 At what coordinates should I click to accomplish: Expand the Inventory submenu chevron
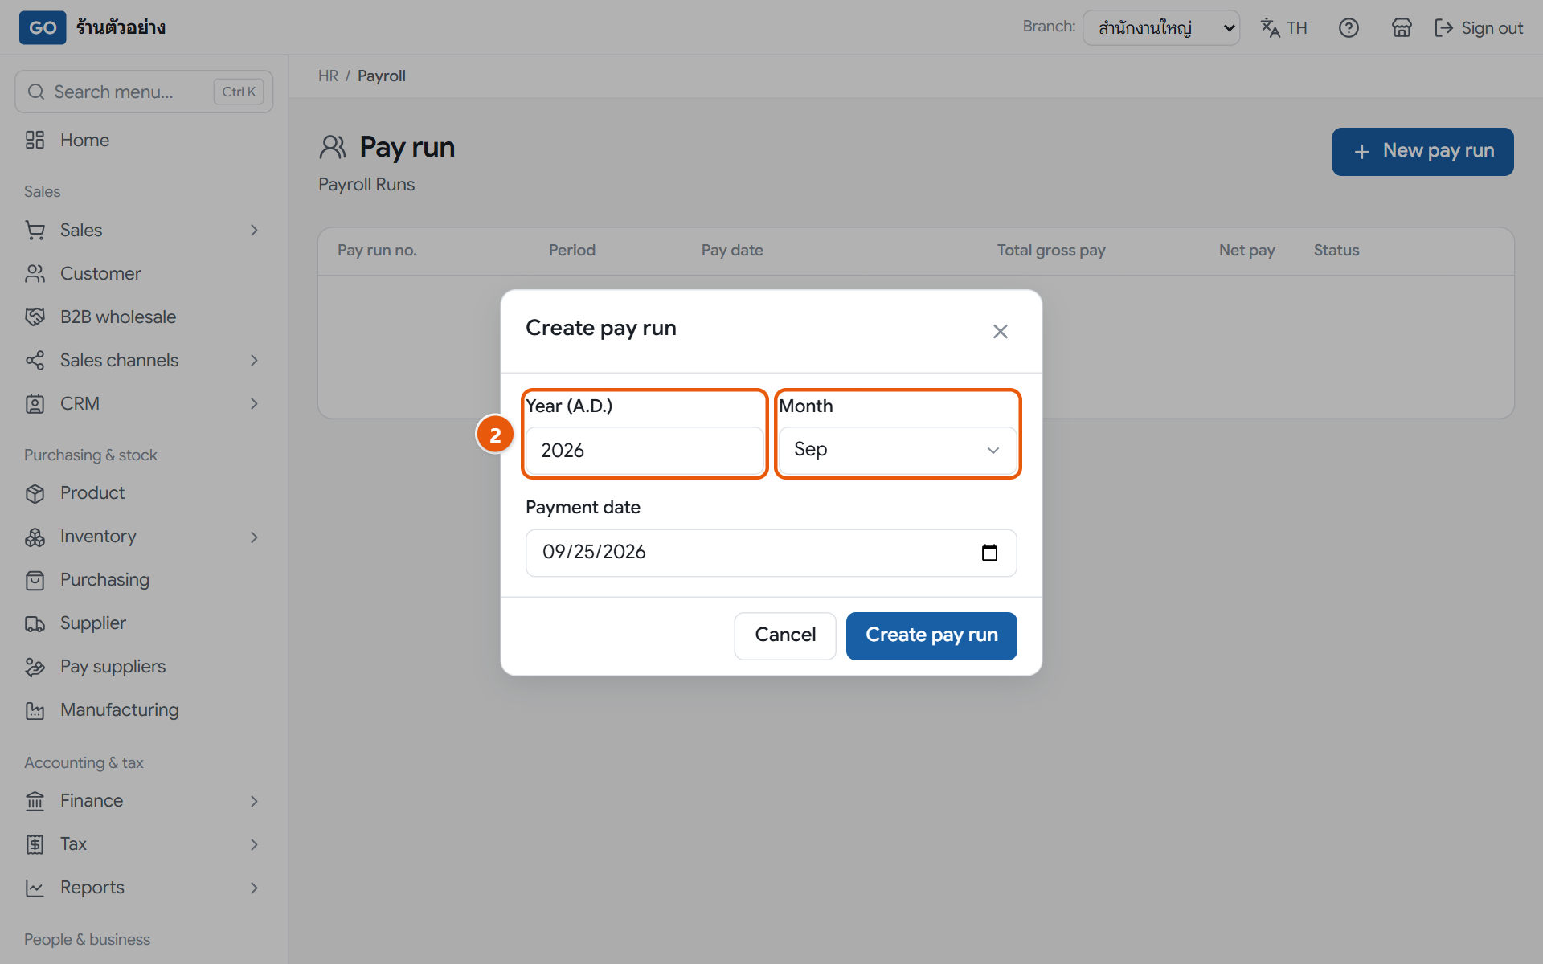point(254,537)
